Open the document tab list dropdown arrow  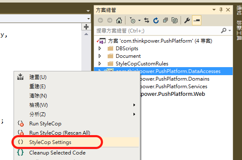coord(88,11)
